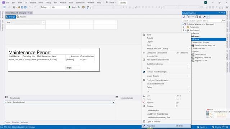Select ReportSQLServer.rdl in Solution Explorer

click(203, 58)
